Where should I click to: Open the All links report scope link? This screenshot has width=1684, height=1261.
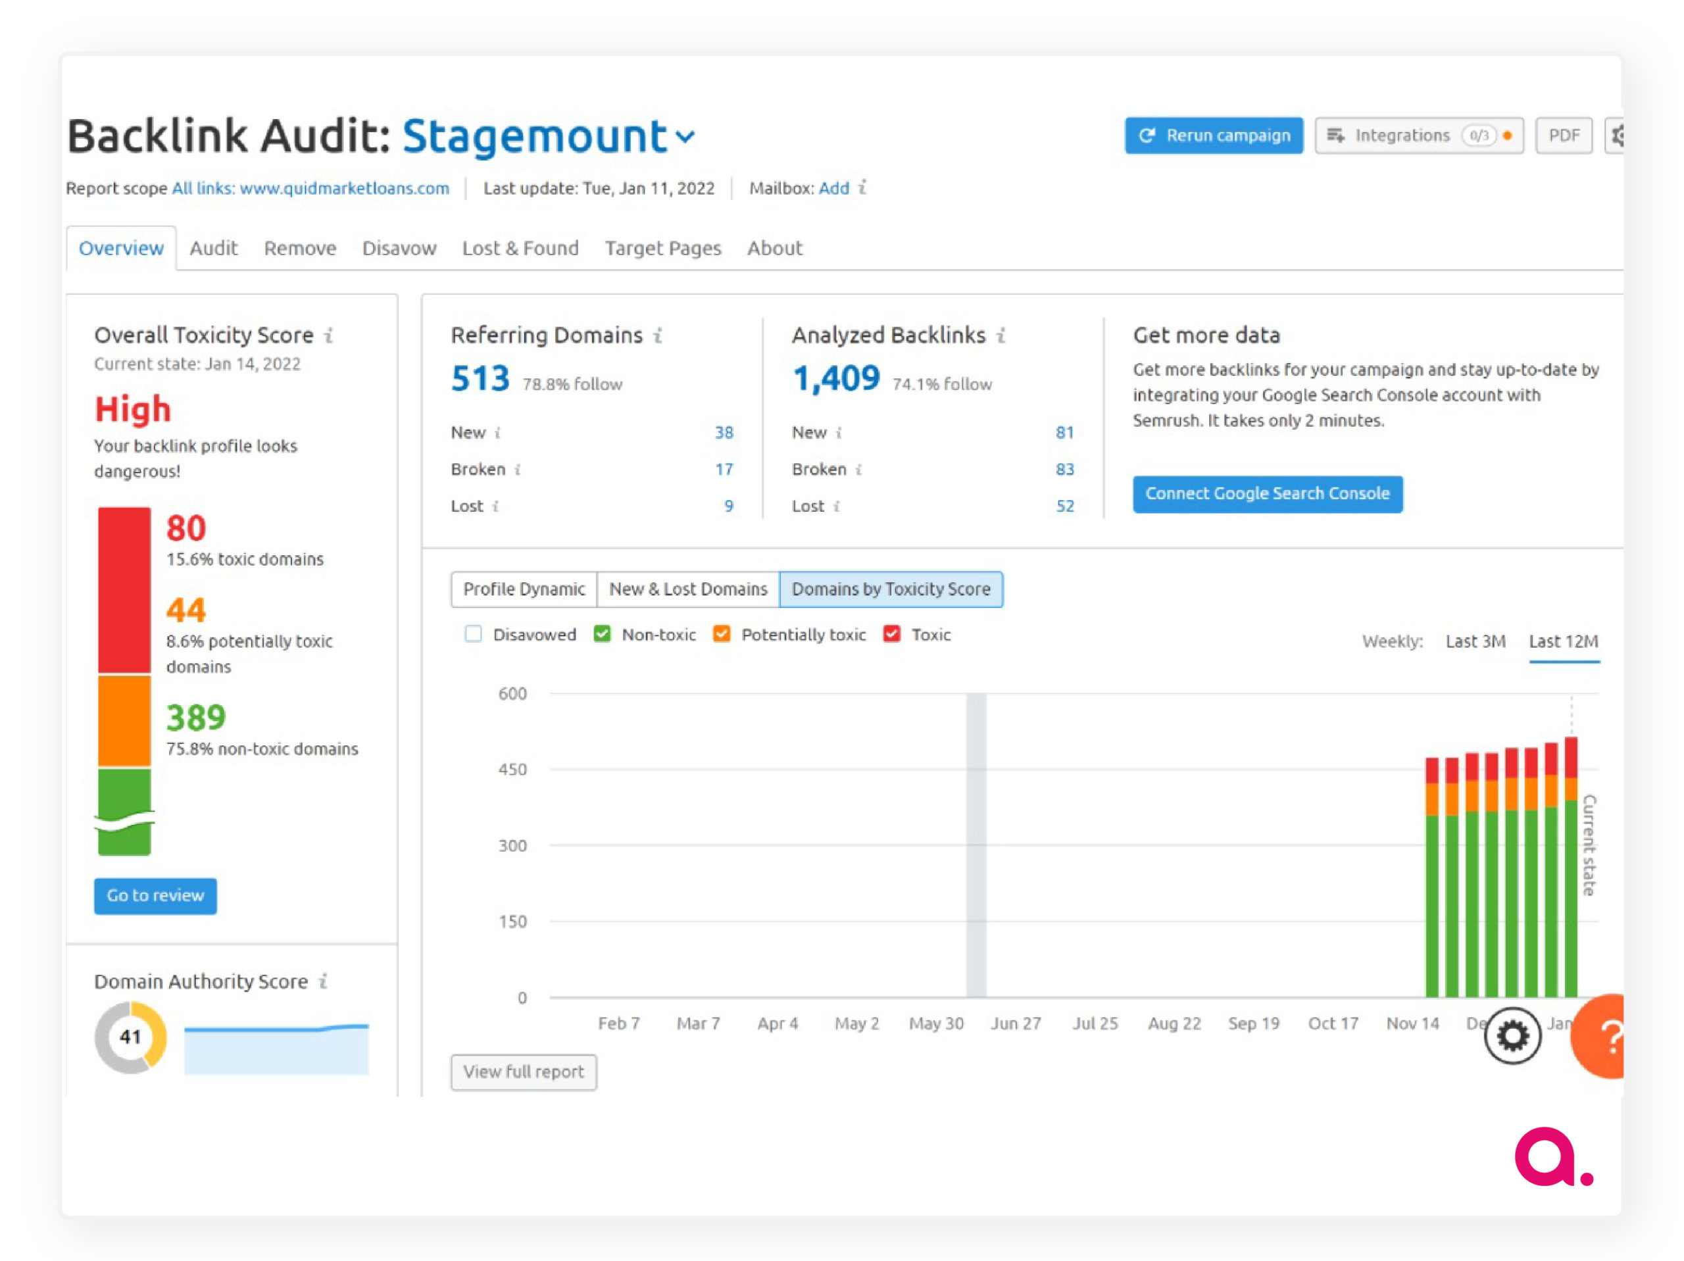point(310,188)
